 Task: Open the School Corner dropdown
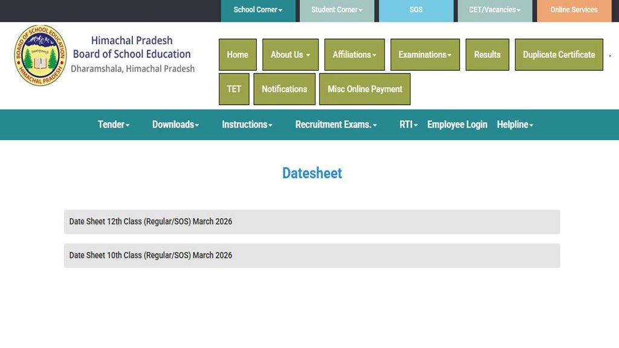coord(258,10)
